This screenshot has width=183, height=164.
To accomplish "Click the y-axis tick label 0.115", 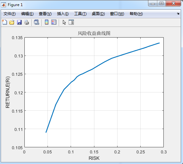I will pyautogui.click(x=17, y=111).
